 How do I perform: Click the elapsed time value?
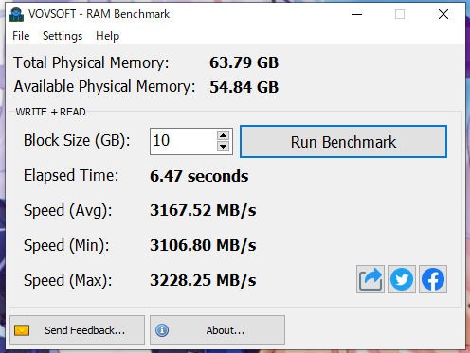coord(199,176)
